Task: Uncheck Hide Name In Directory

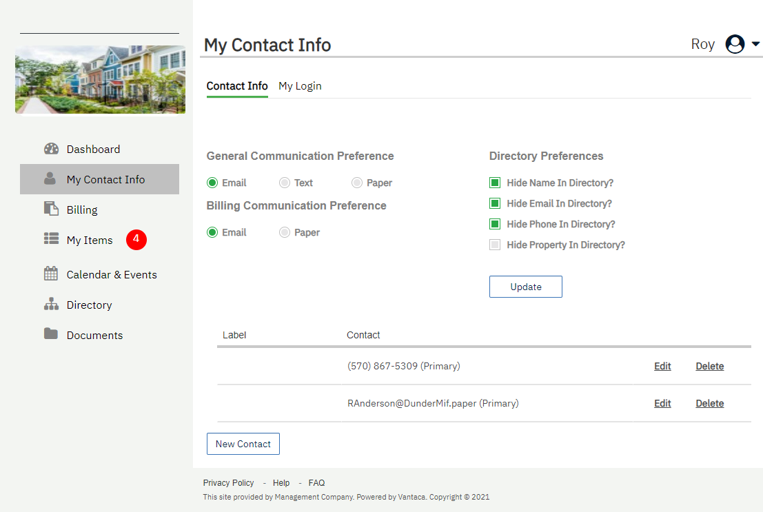Action: tap(494, 183)
